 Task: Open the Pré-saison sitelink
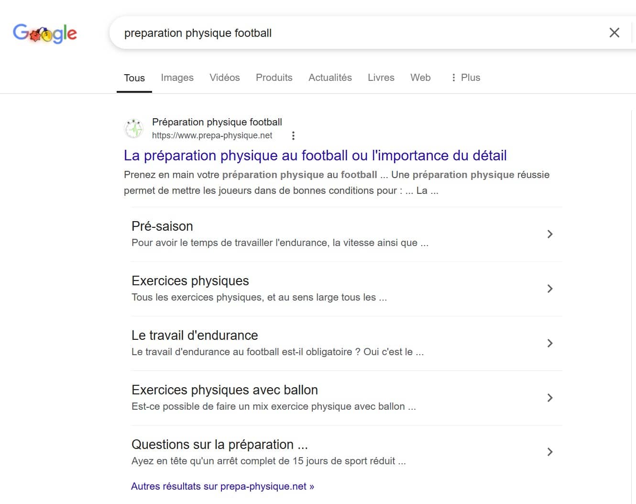click(x=162, y=226)
